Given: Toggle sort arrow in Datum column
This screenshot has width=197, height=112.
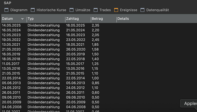Looking at the screenshot, I should click(22, 19).
